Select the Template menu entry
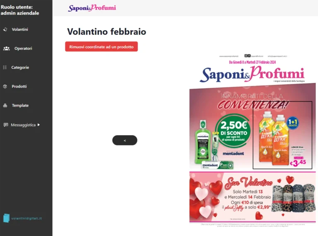318x236 pixels. [x=20, y=105]
